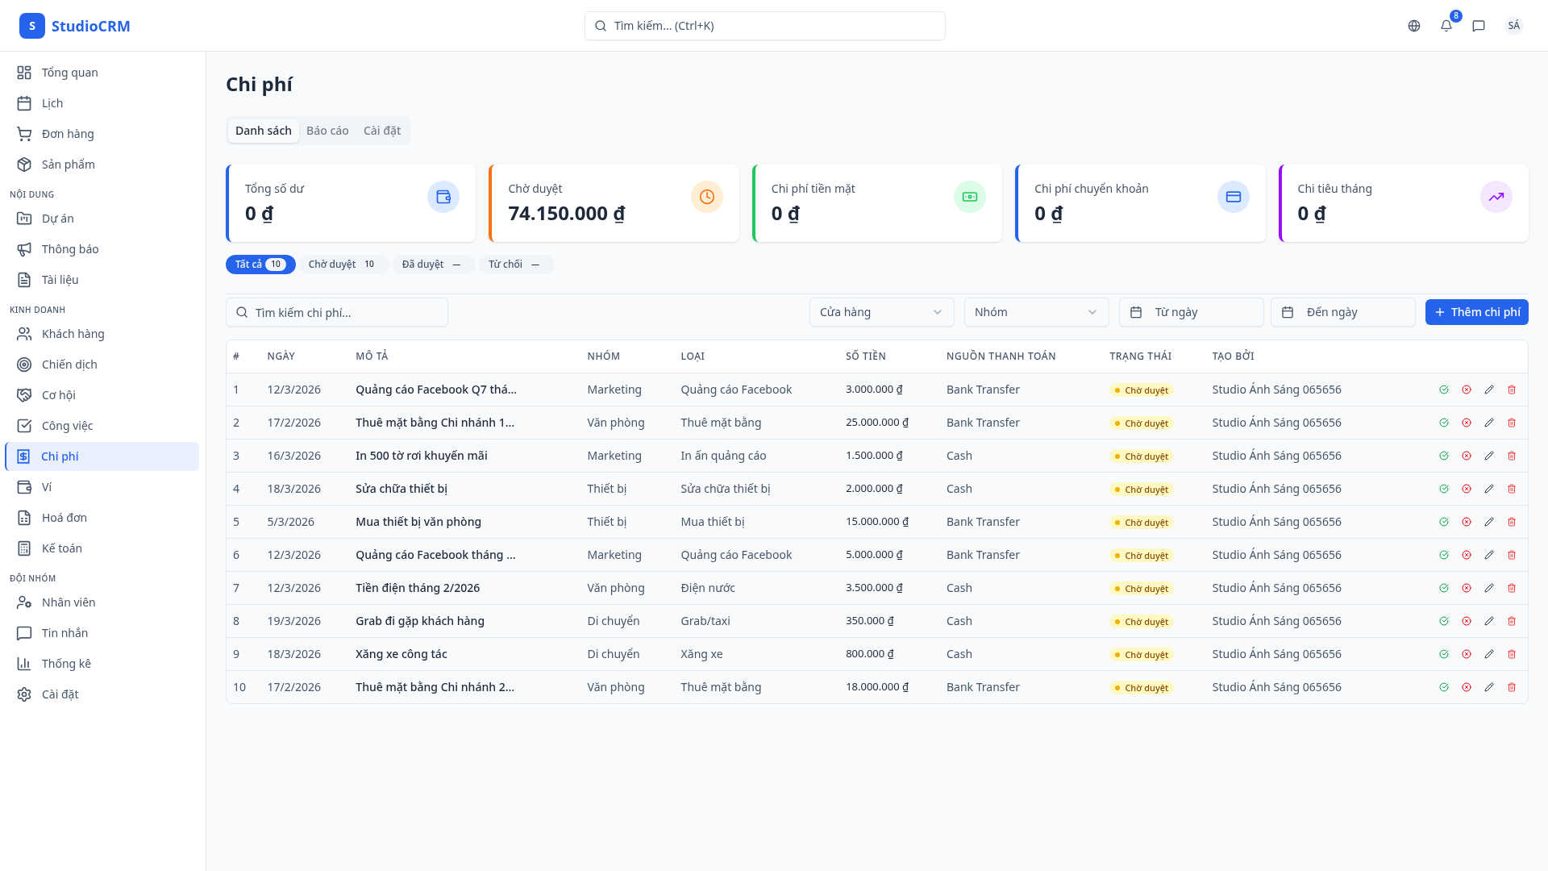Open the messages chat icon in header
Screen dimensions: 1548x871
(x=1479, y=26)
